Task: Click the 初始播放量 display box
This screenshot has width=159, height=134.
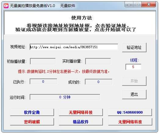Action: coord(43,61)
